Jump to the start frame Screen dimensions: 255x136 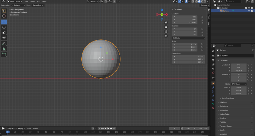tap(100, 128)
